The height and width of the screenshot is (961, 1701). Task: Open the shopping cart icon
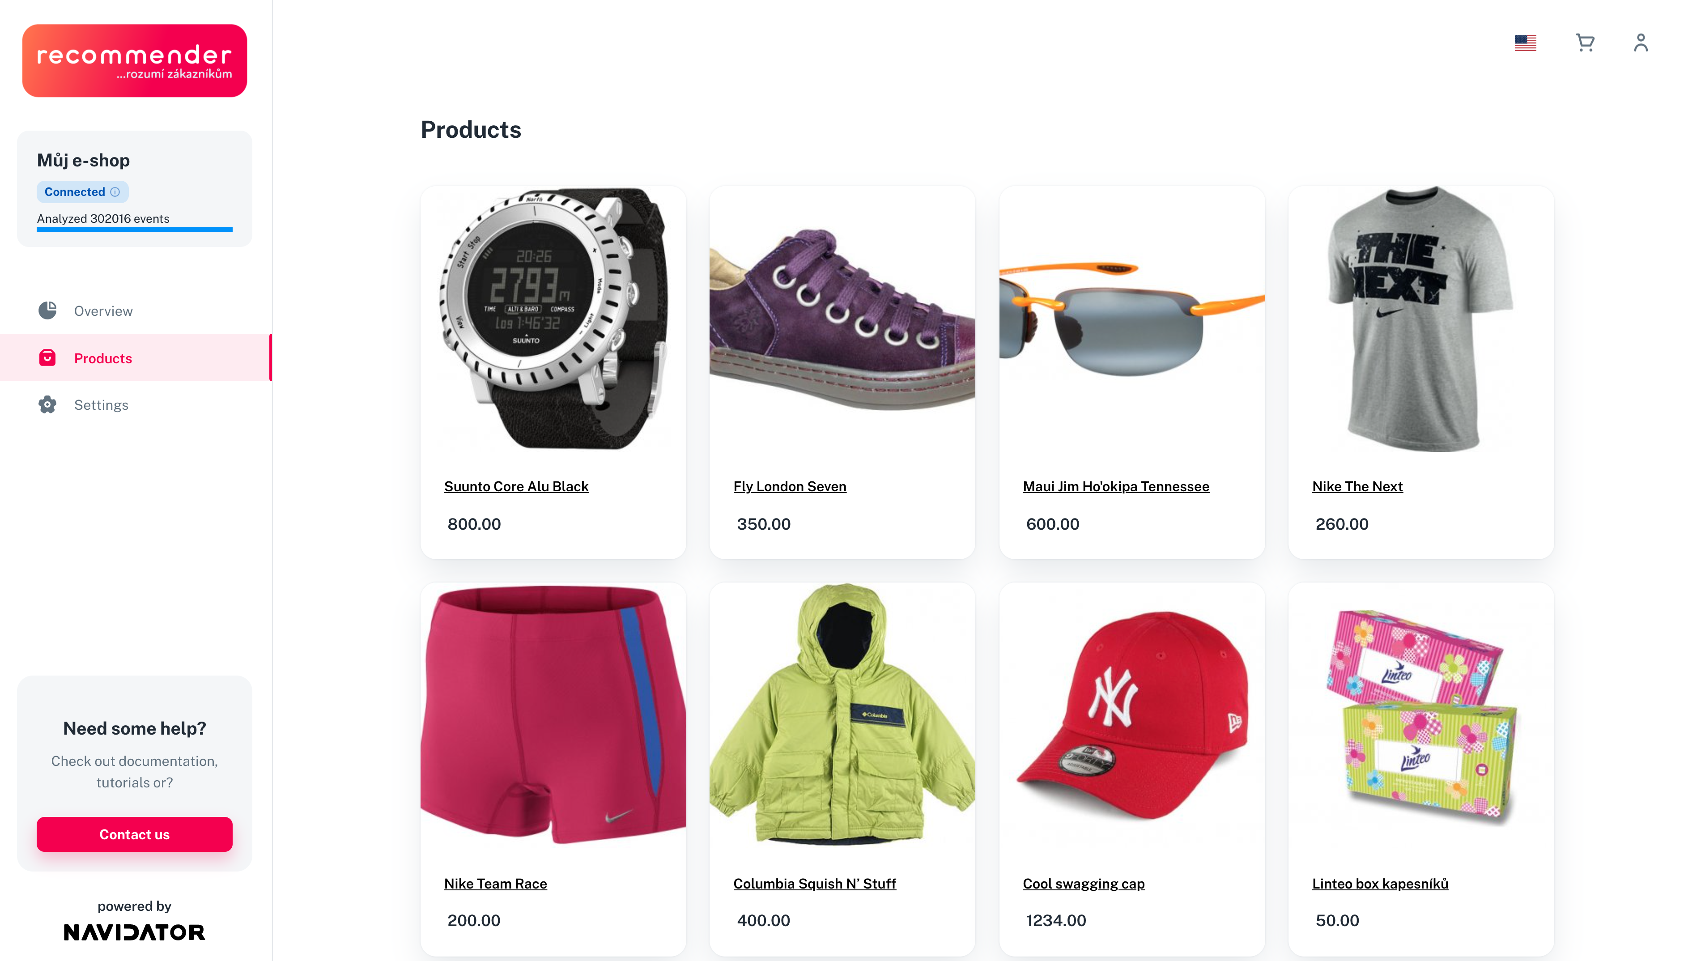coord(1585,43)
